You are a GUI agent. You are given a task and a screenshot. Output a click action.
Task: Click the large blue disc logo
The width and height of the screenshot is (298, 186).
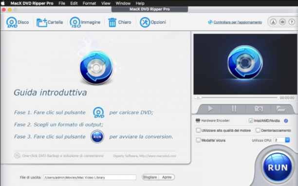coord(96,68)
